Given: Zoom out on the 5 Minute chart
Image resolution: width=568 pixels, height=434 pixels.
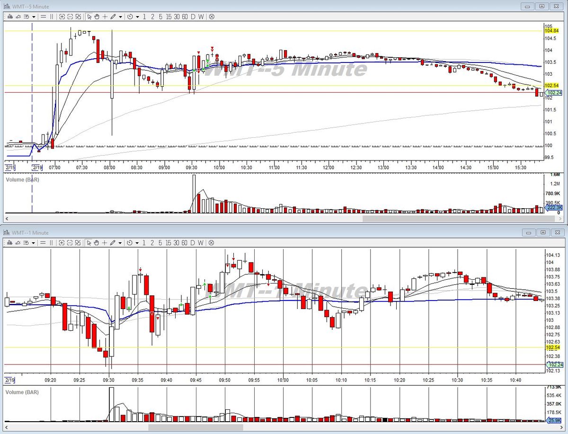Looking at the screenshot, I should (x=70, y=17).
